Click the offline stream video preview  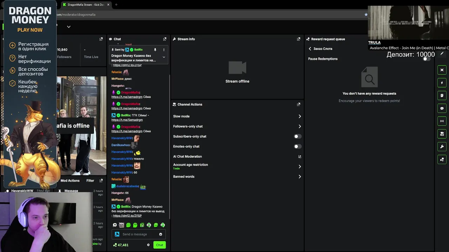point(81,125)
